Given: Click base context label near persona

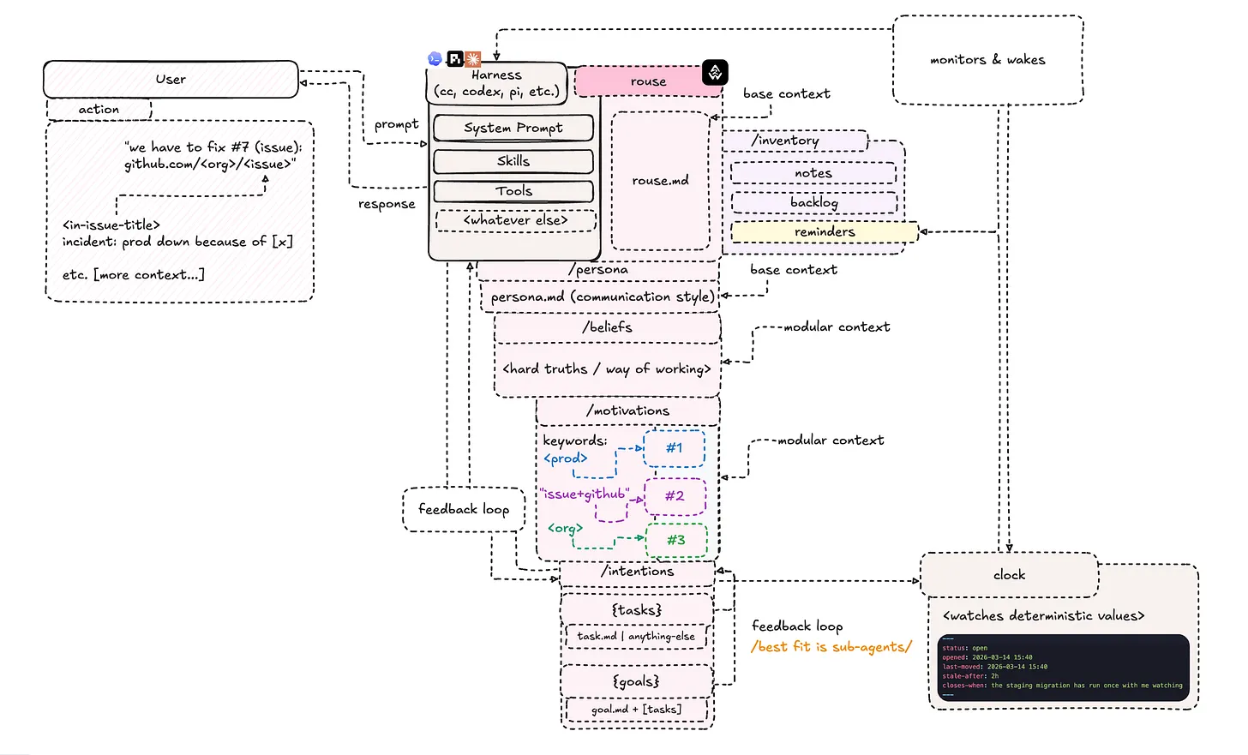Looking at the screenshot, I should 794,270.
